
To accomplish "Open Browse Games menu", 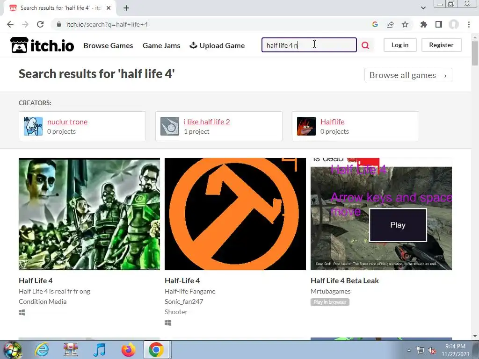I will [x=108, y=45].
